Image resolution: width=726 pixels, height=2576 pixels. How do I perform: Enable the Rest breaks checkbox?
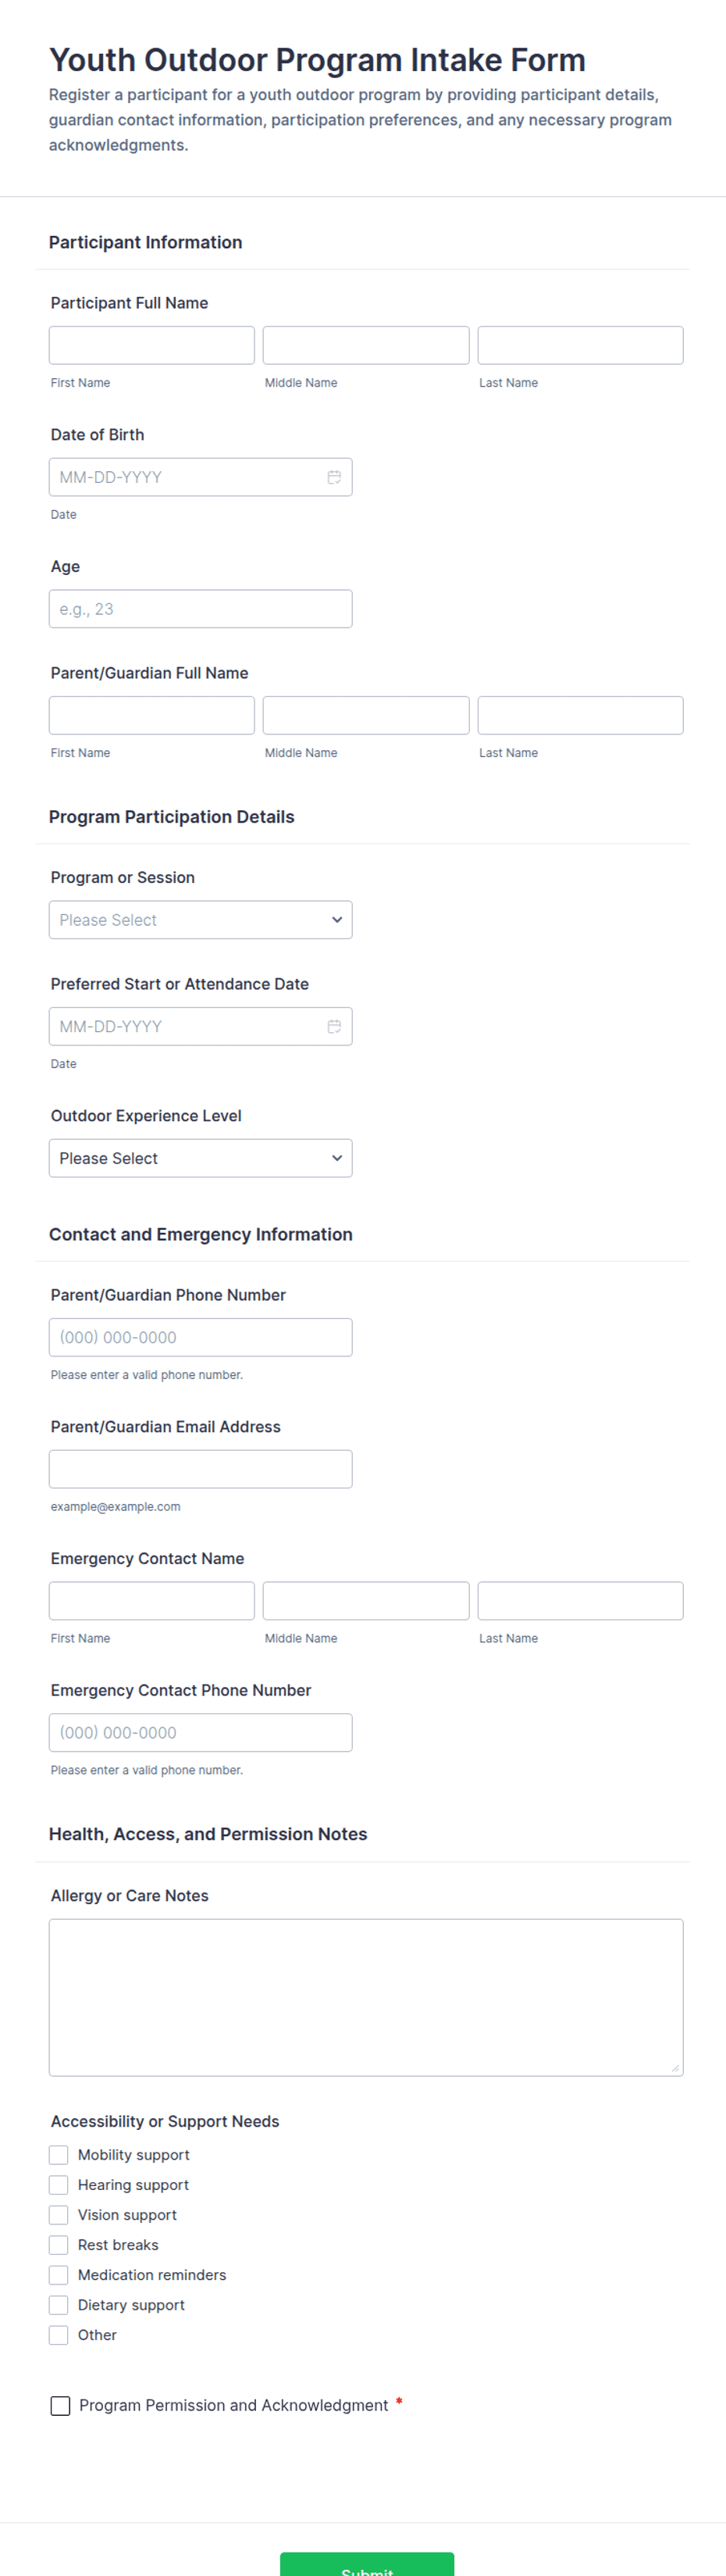59,2244
